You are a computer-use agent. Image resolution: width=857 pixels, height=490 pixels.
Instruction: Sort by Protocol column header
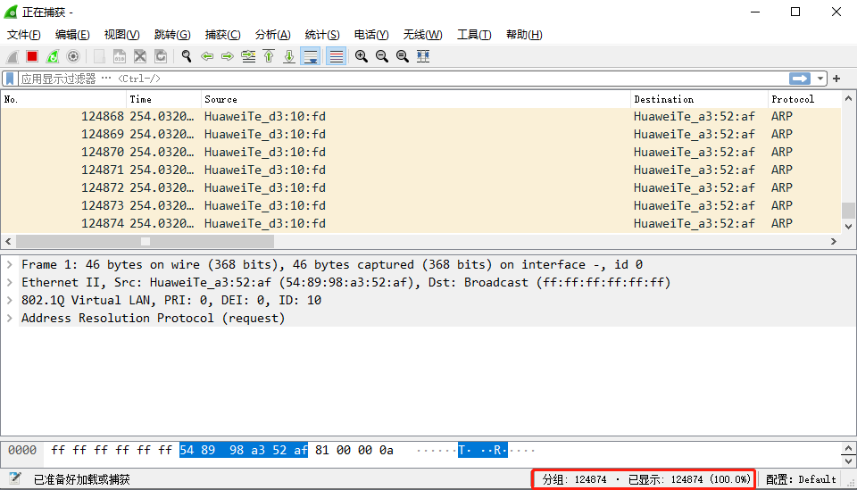pyautogui.click(x=804, y=99)
